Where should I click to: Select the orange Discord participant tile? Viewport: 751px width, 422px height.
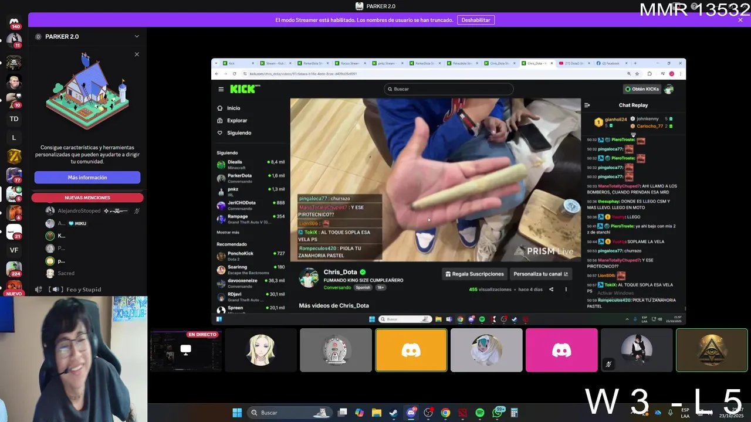pos(411,350)
